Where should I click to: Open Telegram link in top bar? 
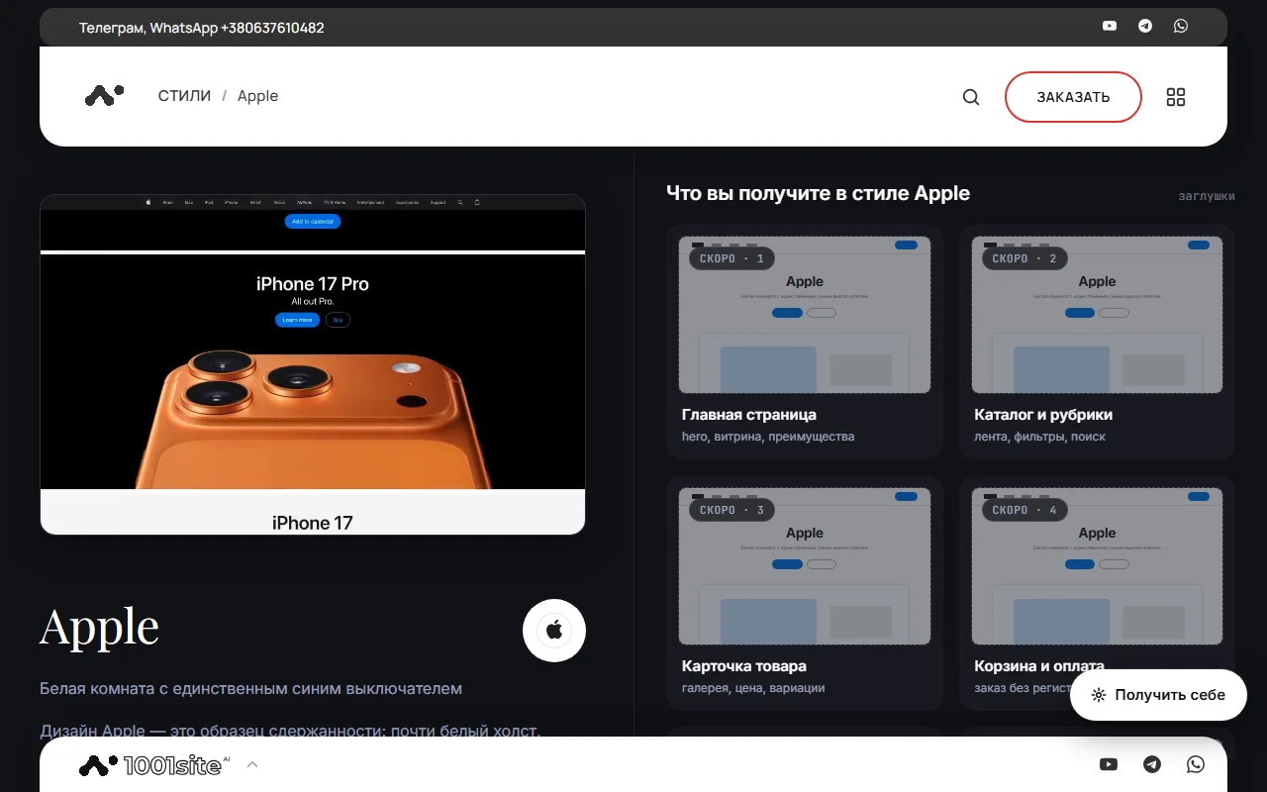tap(1145, 27)
